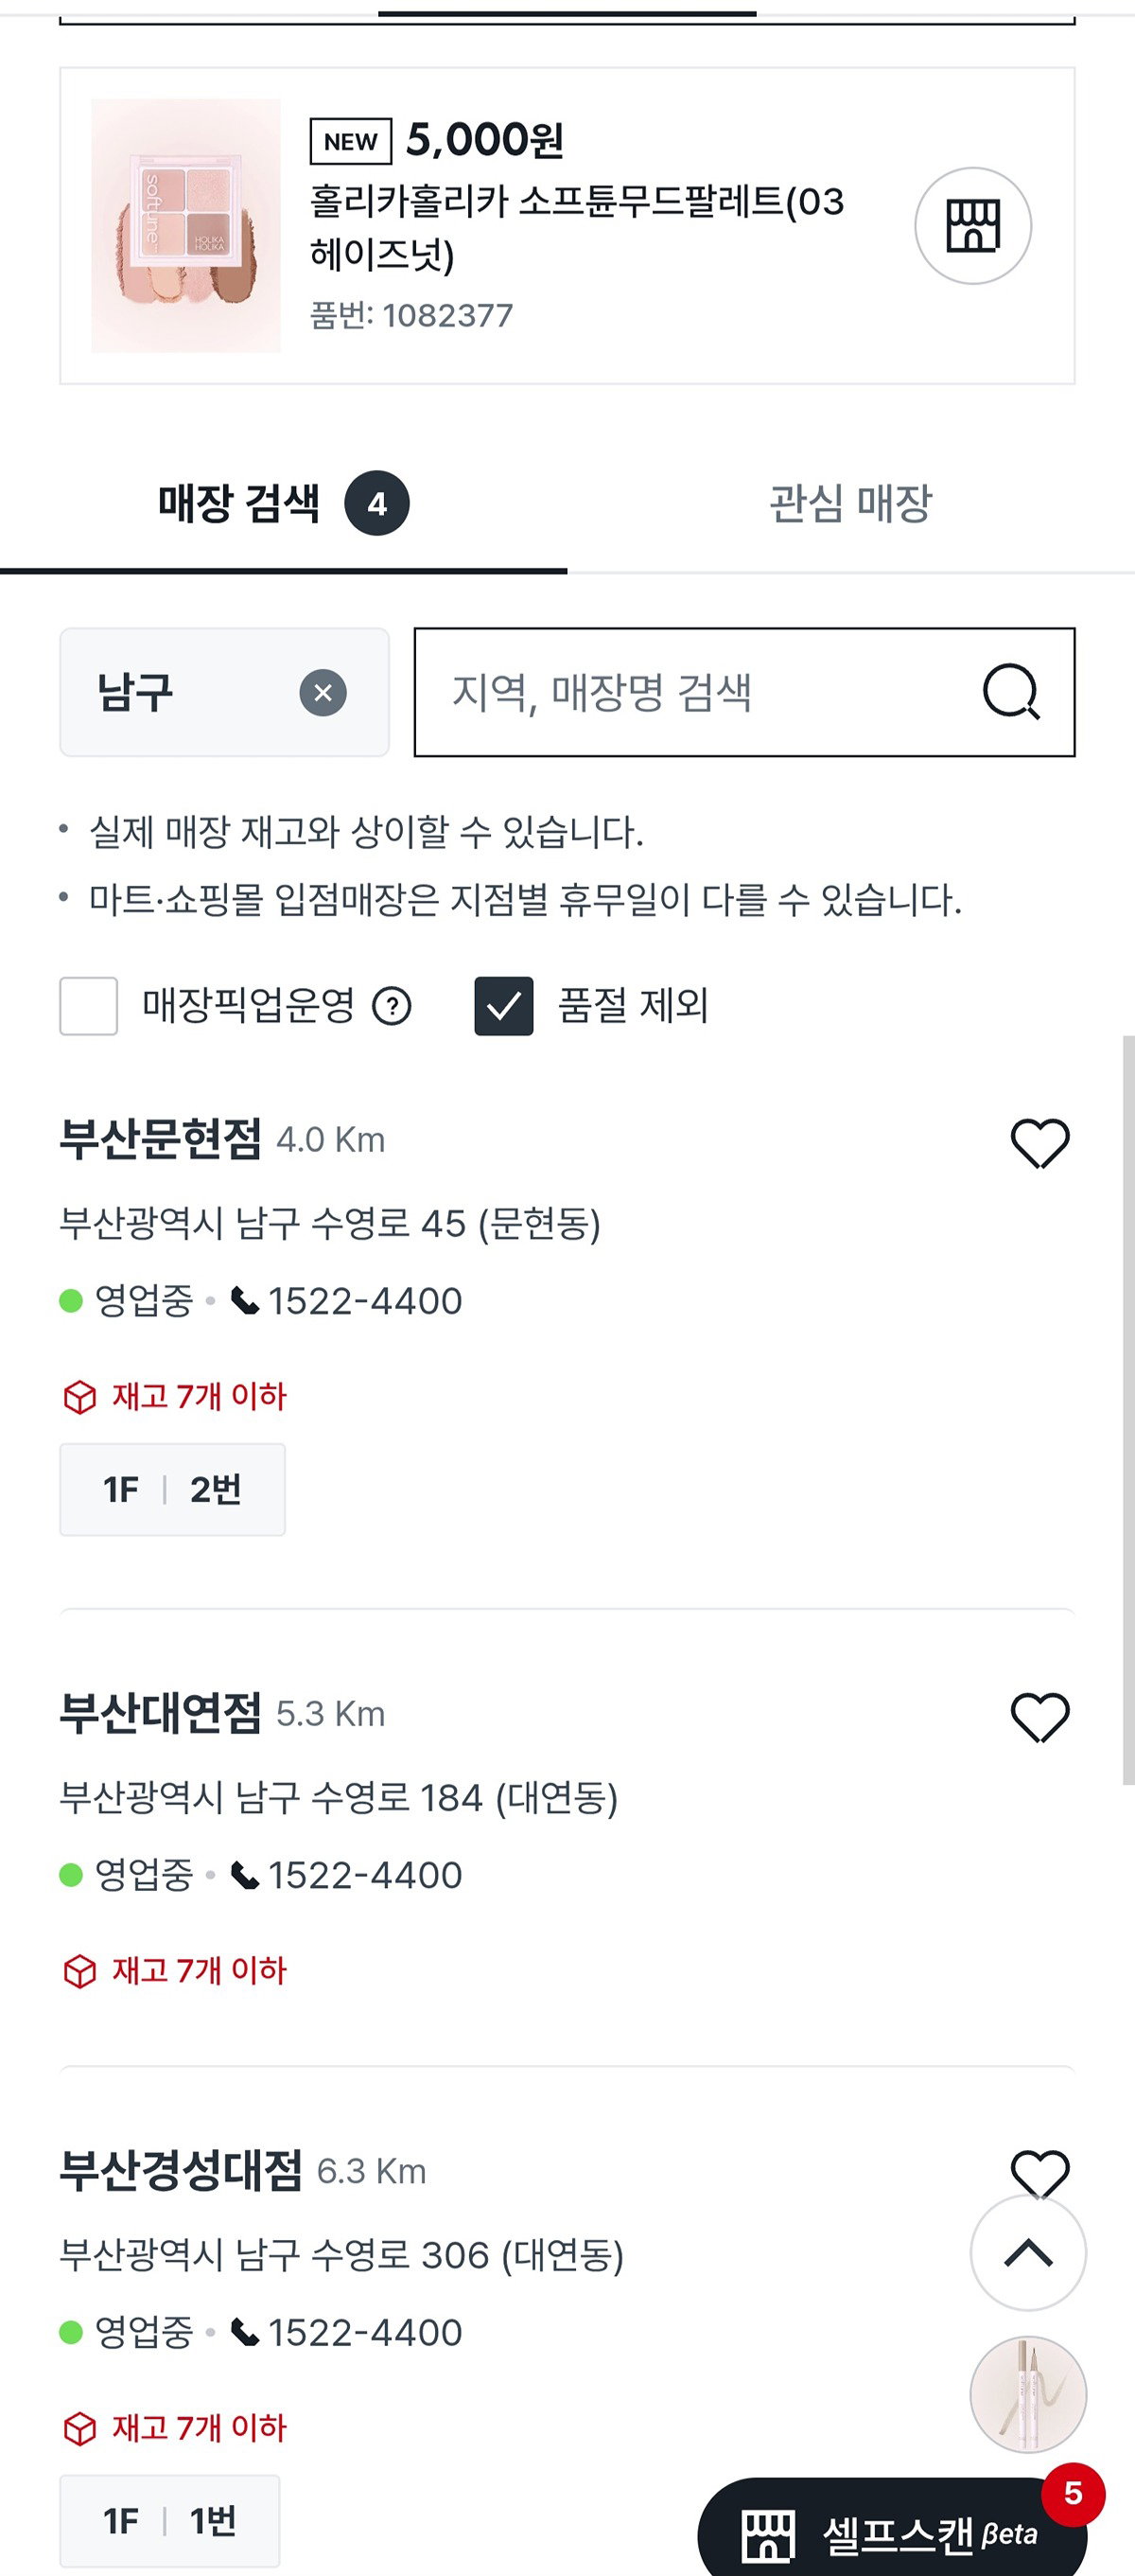
Task: Uncheck the 품절 제외 checkbox
Action: [x=503, y=1006]
